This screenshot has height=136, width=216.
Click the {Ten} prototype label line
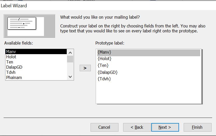[x=103, y=66]
